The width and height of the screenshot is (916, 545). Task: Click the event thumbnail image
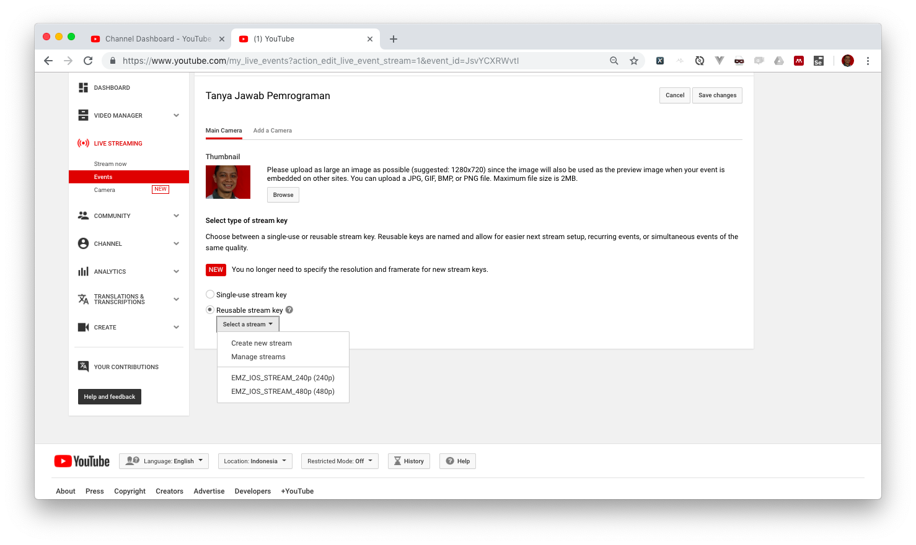point(228,182)
